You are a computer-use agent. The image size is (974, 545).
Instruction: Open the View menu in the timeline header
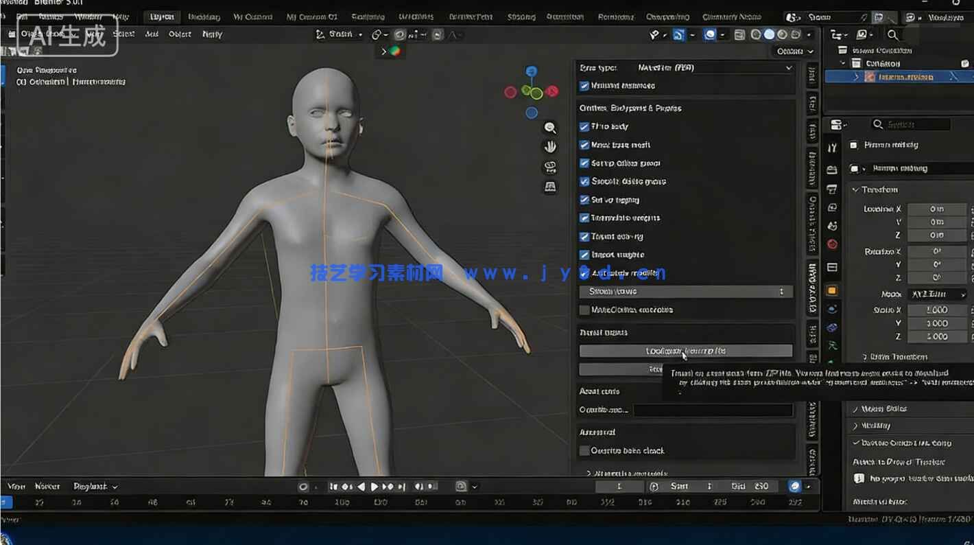pos(16,486)
